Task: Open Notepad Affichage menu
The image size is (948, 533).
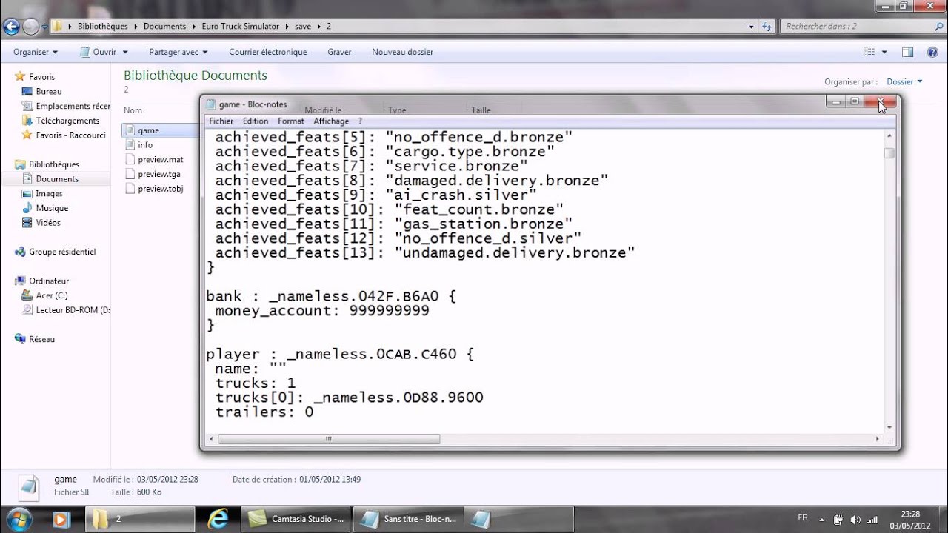Action: point(331,121)
